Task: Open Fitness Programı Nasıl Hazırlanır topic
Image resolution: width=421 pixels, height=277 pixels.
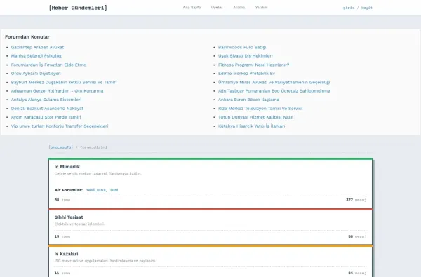Action: (x=253, y=65)
